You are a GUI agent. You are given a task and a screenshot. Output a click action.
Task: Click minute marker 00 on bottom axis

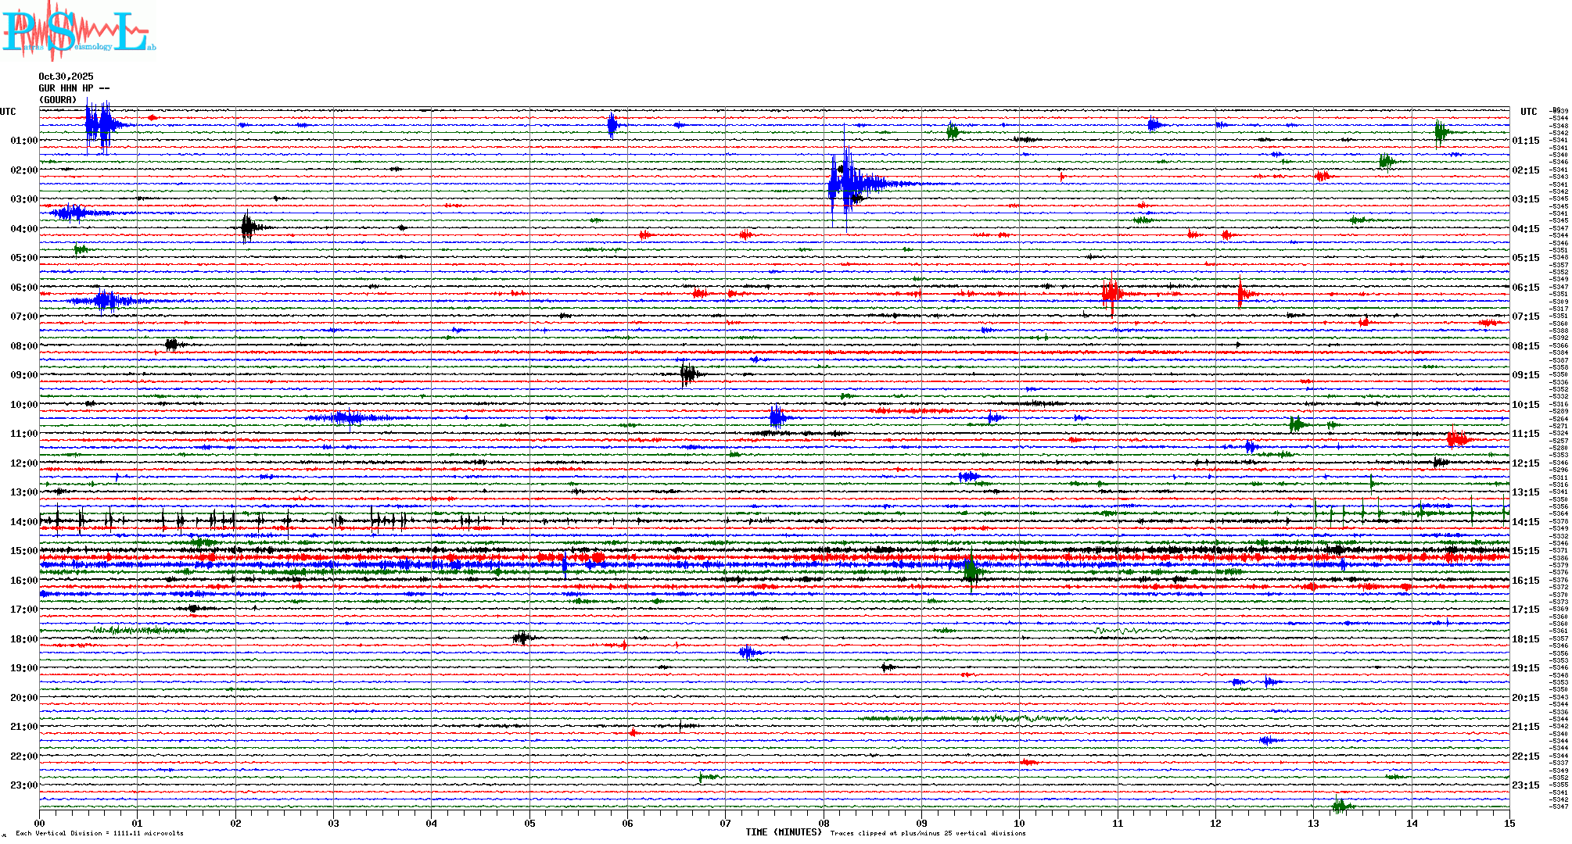(x=39, y=823)
